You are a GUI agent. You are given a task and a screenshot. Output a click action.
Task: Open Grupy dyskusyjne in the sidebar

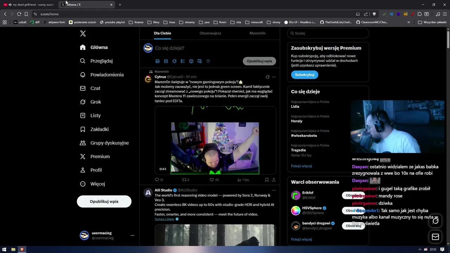click(x=104, y=143)
